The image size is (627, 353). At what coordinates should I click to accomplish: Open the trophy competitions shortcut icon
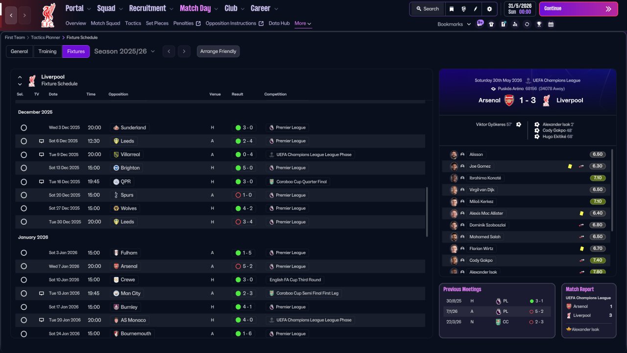click(539, 24)
